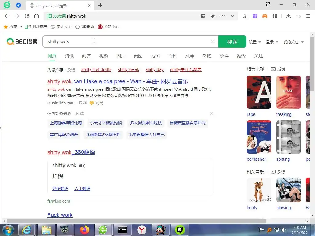The height and width of the screenshot is (236, 315).
Task: Open 网址大全 bookmark
Action: pyautogui.click(x=61, y=27)
